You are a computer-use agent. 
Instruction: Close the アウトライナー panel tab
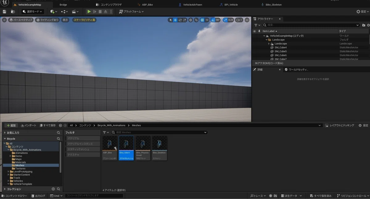click(280, 19)
